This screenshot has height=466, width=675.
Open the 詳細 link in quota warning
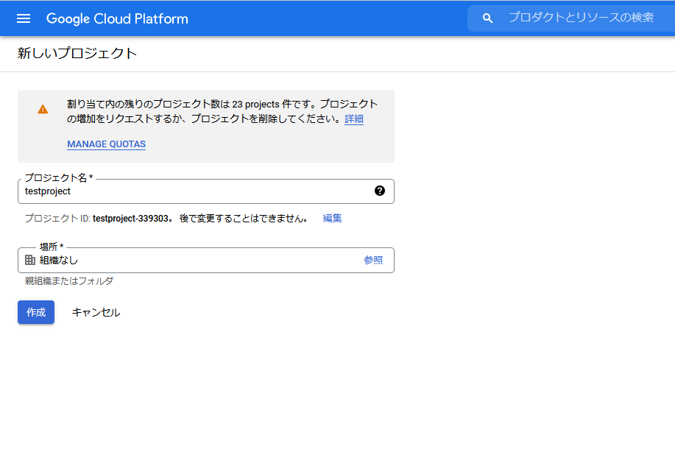click(x=354, y=119)
